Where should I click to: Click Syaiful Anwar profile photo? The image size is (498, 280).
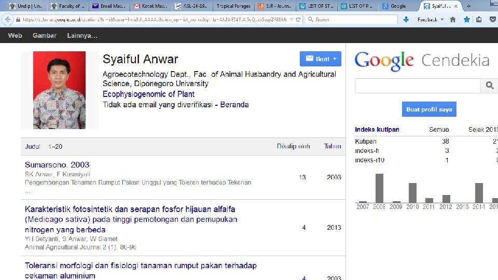point(59,90)
